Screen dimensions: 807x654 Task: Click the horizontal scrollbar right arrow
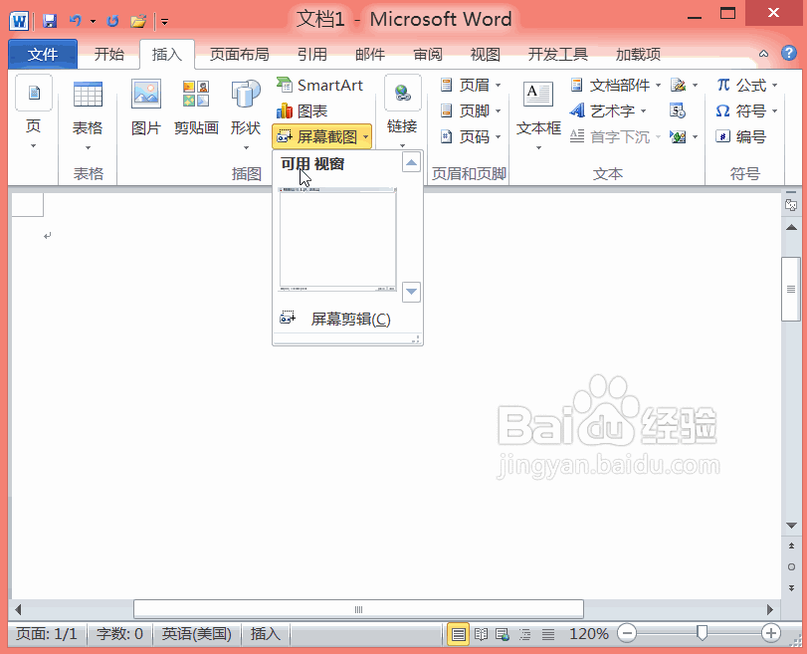(770, 610)
